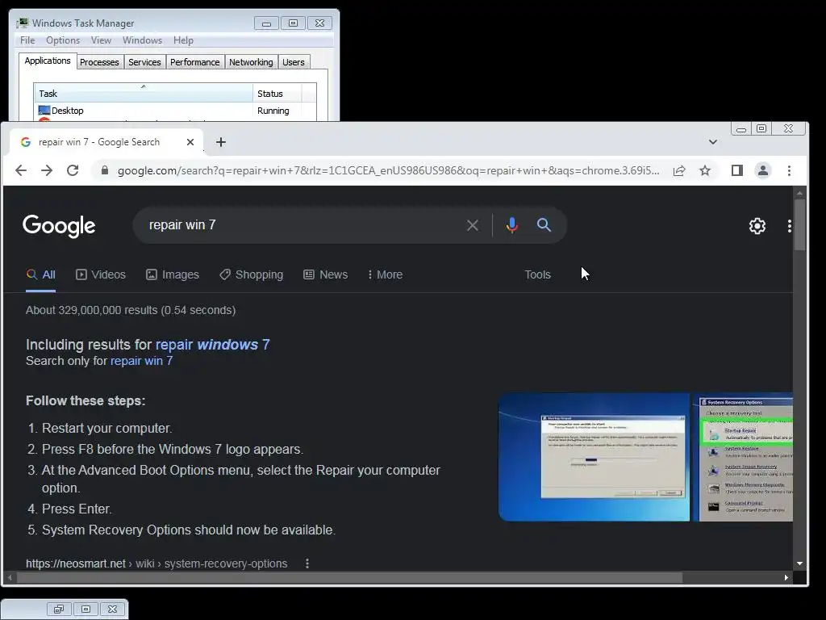Switch to News results
This screenshot has width=826, height=620.
tap(326, 274)
